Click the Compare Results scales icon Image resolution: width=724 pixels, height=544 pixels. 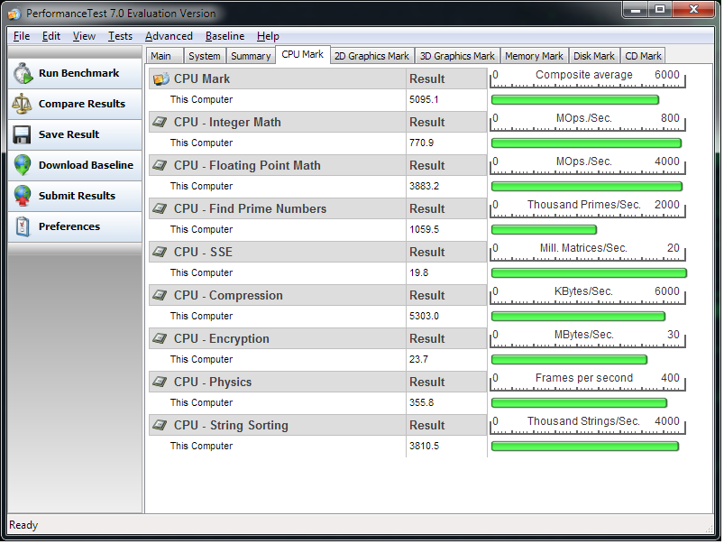(22, 104)
